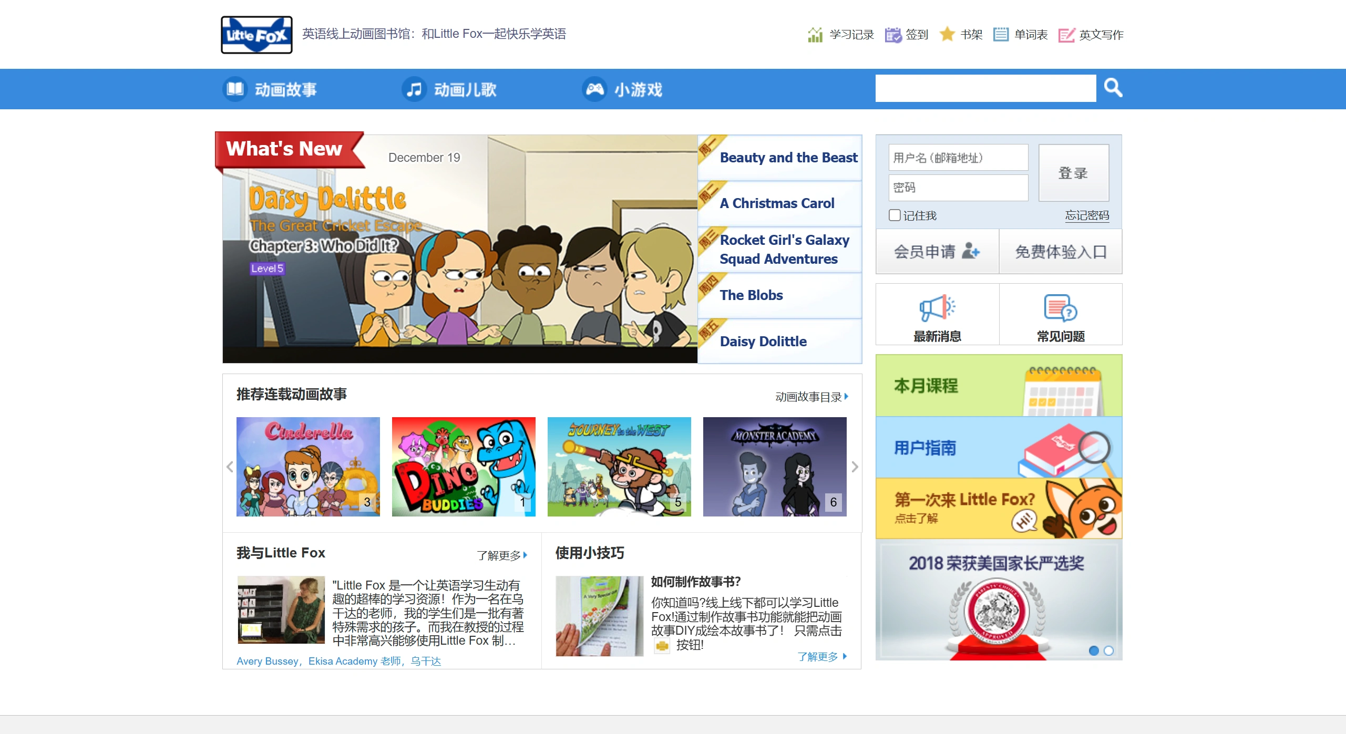Enable the 记住我 checkbox
Screen dimensions: 1346x734
(895, 215)
